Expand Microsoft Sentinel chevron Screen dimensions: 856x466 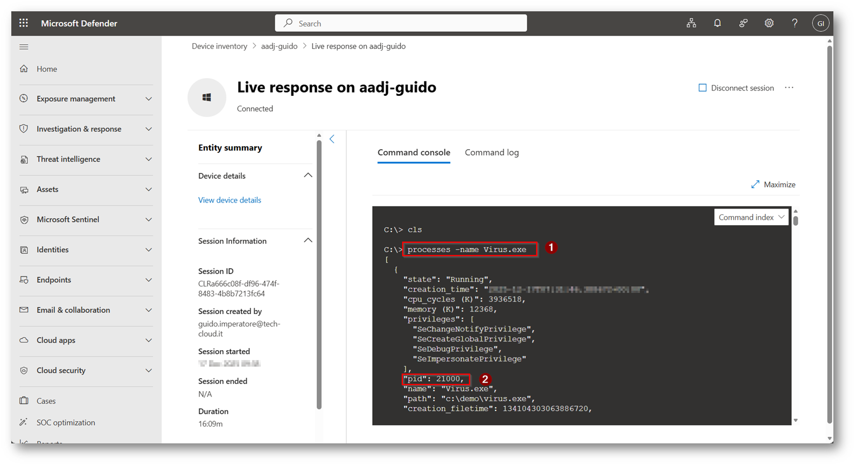pos(149,219)
